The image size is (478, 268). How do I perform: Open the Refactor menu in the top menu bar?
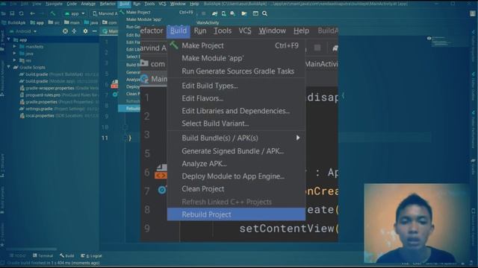[x=108, y=4]
